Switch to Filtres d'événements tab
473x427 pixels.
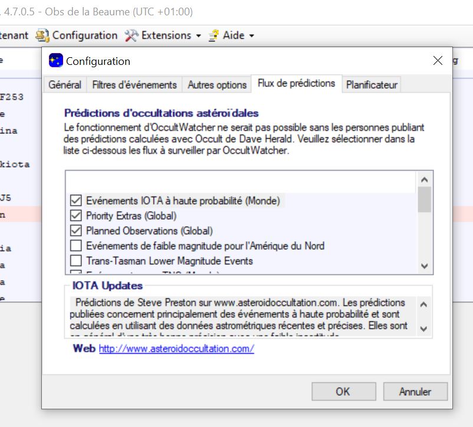pyautogui.click(x=134, y=85)
